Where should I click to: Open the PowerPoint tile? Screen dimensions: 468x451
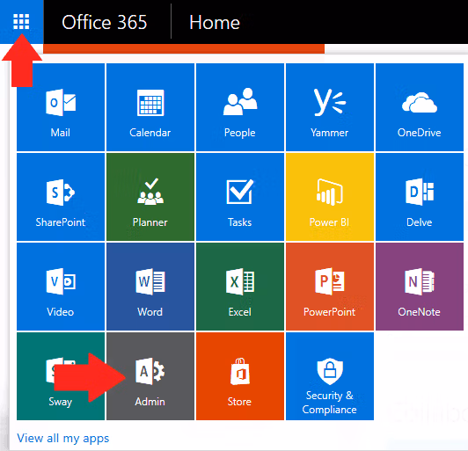pos(330,287)
